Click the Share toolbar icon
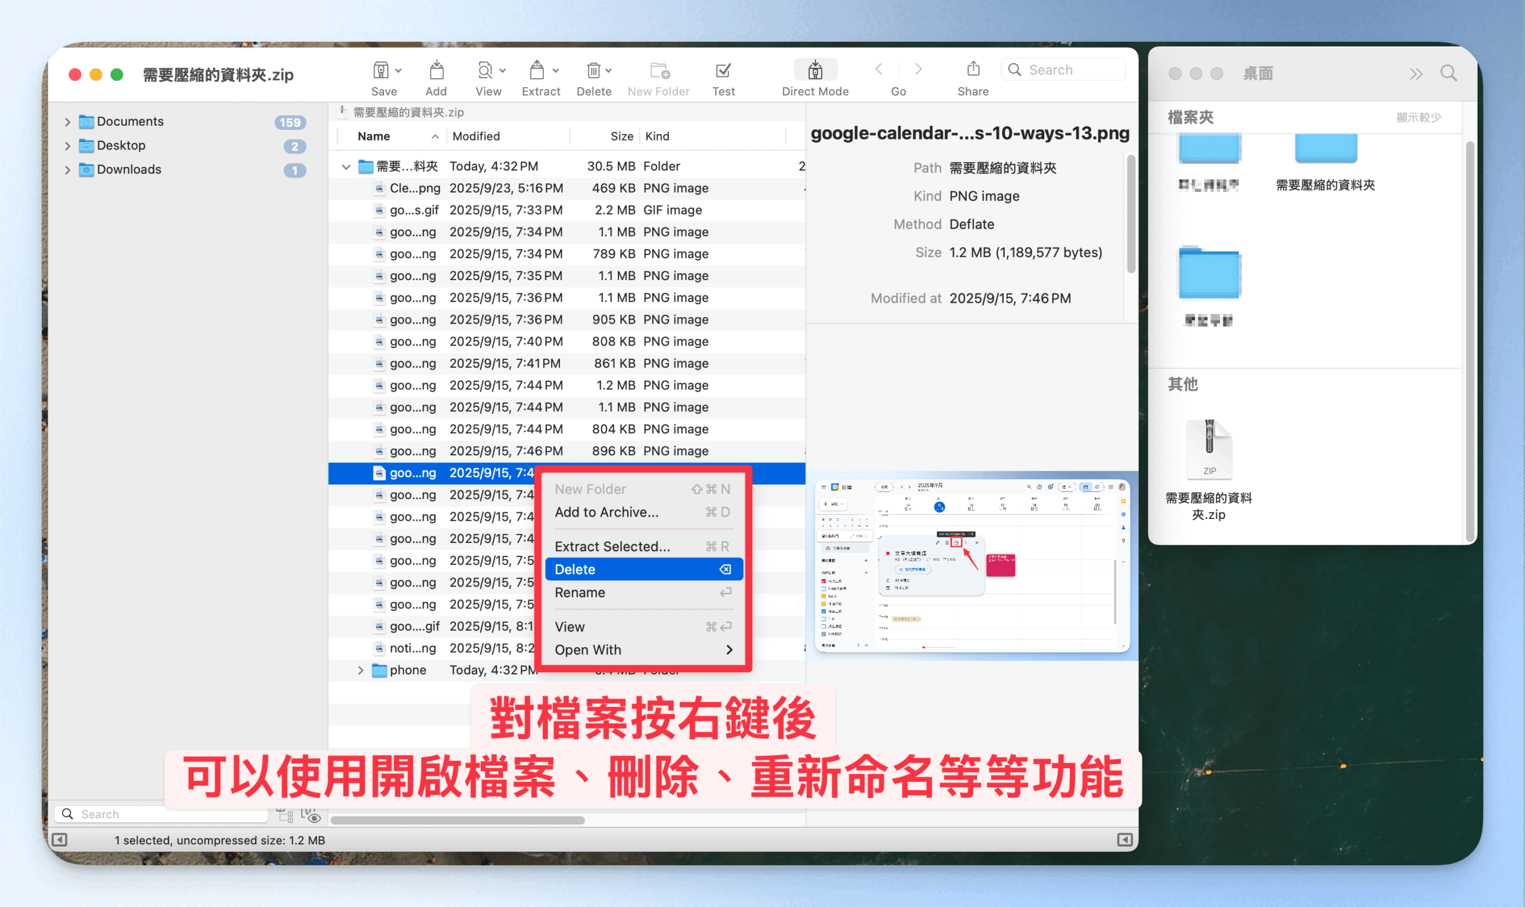This screenshot has height=907, width=1525. (x=973, y=70)
